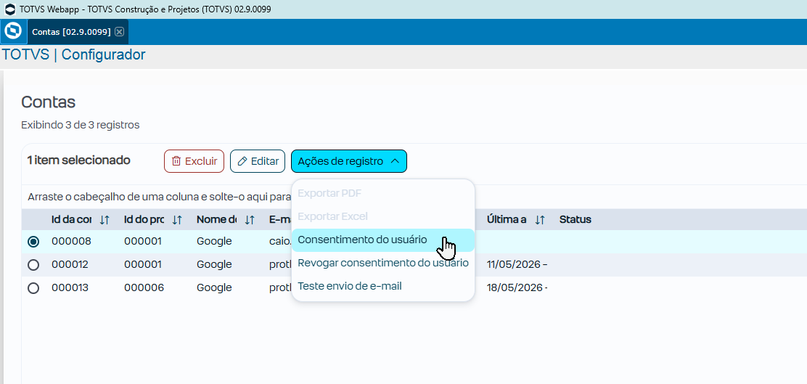Click the Id do provedor column header text
The image size is (807, 384).
pos(144,220)
